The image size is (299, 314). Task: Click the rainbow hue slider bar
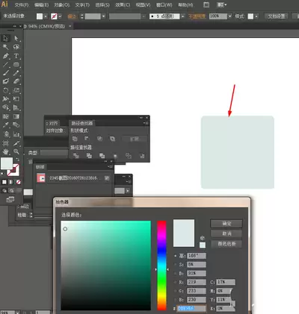click(161, 266)
